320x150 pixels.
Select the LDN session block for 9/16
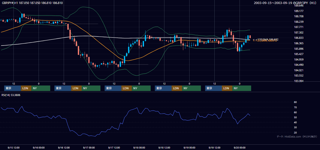[76, 88]
